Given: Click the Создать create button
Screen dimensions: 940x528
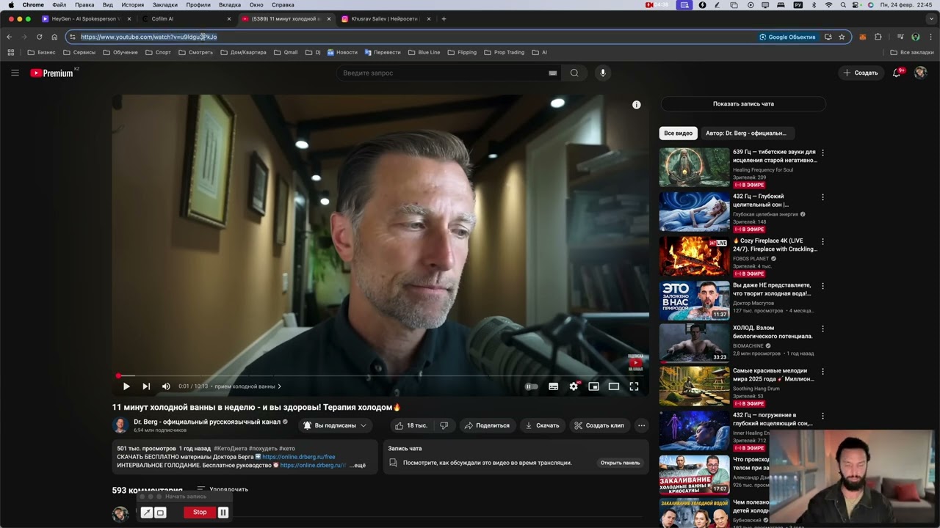Looking at the screenshot, I should 861,73.
